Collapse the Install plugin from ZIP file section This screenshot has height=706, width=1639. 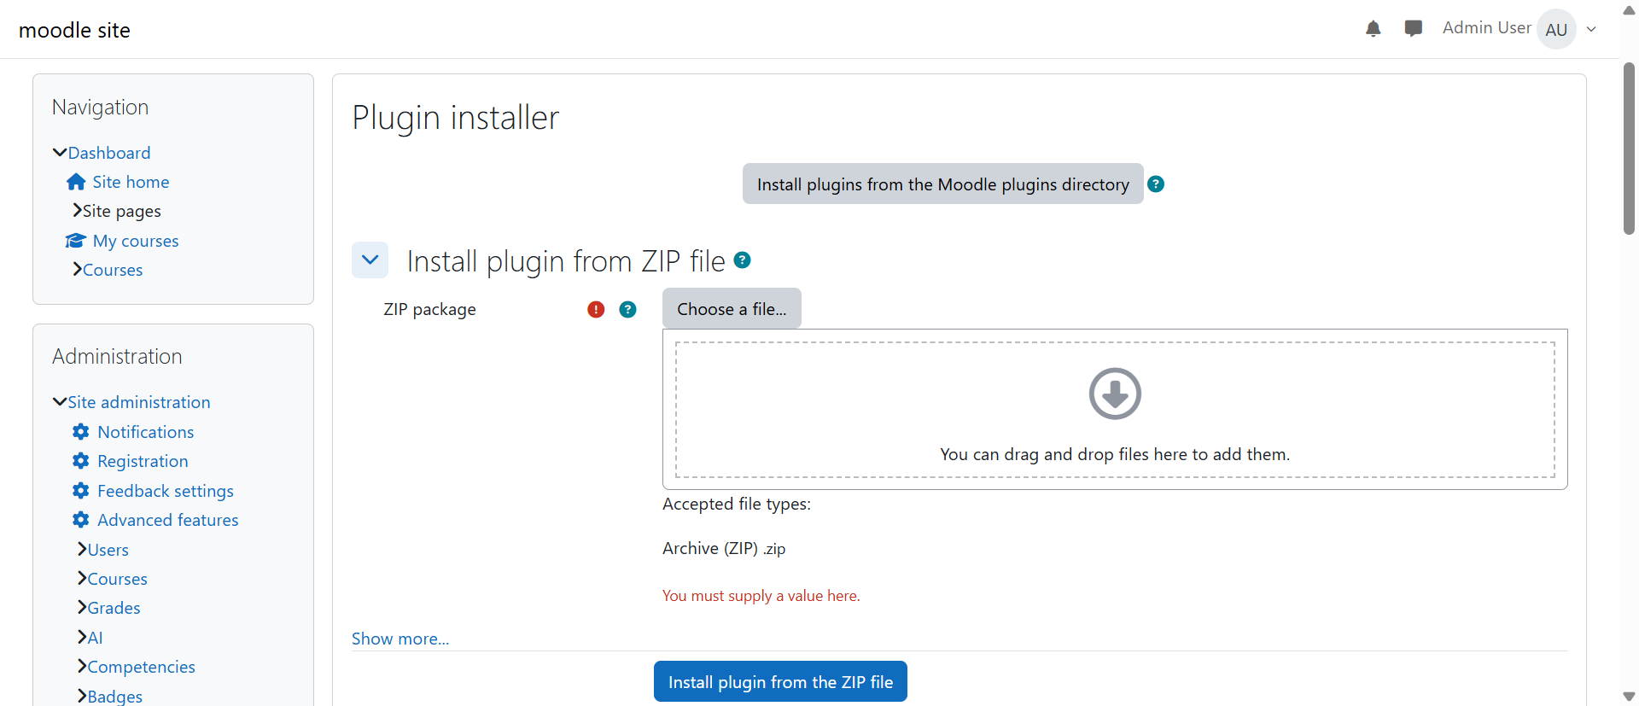pos(370,260)
